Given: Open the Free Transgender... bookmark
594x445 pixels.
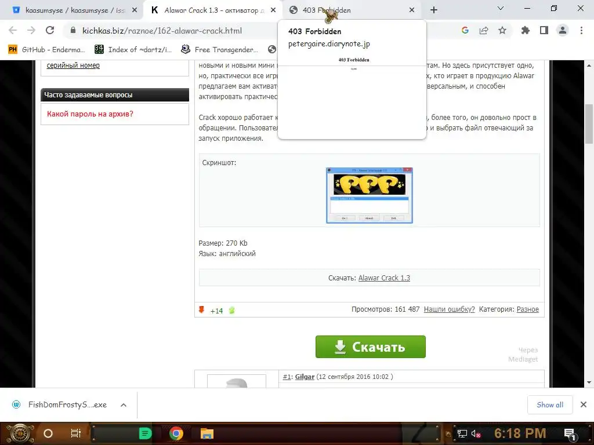Looking at the screenshot, I should [219, 49].
